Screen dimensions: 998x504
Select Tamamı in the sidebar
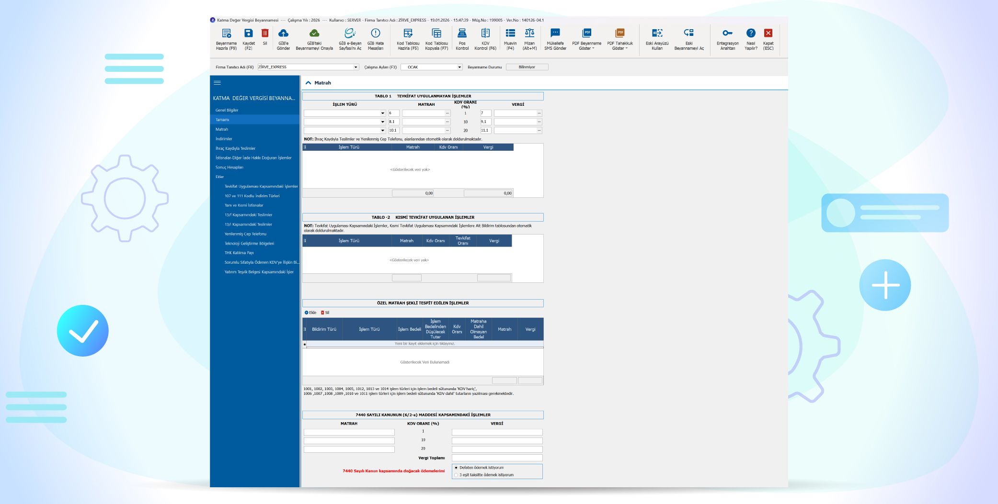coord(222,120)
